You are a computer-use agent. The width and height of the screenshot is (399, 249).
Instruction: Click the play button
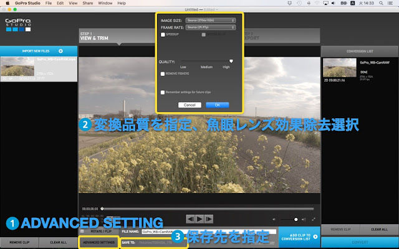click(x=199, y=218)
